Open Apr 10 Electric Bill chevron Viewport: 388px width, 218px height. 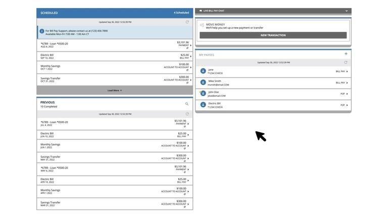pos(188,181)
